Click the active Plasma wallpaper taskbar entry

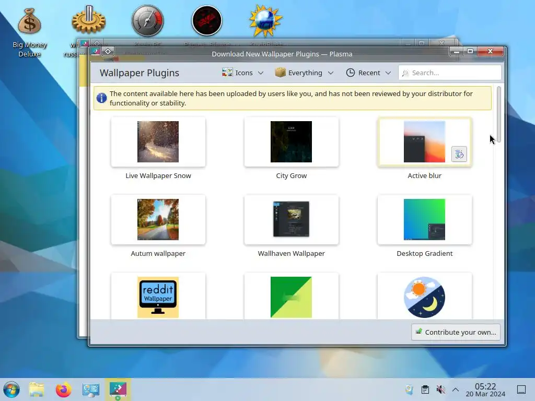click(x=118, y=390)
